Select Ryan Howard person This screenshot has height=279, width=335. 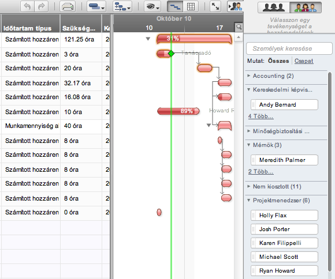pyautogui.click(x=284, y=271)
